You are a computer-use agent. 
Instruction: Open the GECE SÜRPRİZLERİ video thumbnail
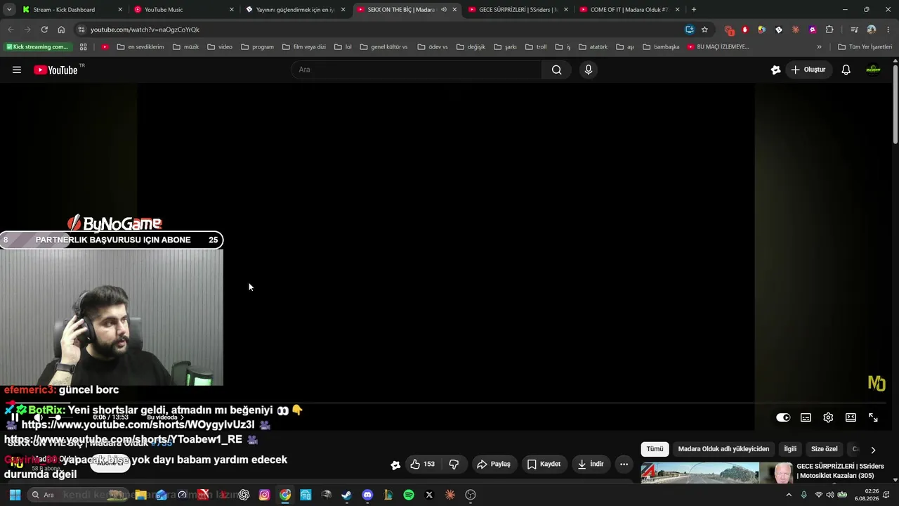tap(717, 473)
